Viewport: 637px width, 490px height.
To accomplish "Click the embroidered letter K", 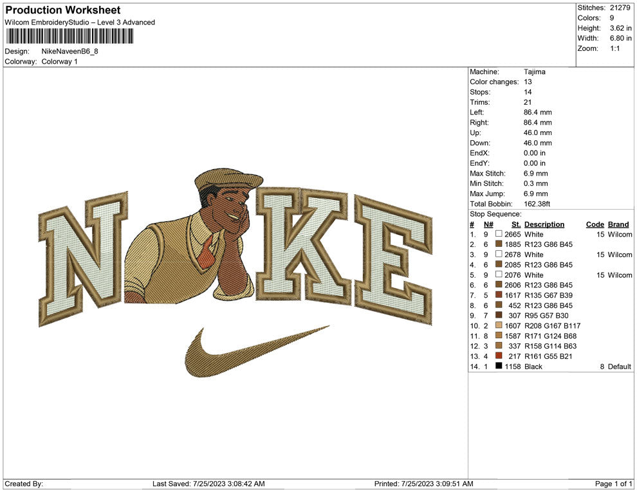I will [x=302, y=246].
